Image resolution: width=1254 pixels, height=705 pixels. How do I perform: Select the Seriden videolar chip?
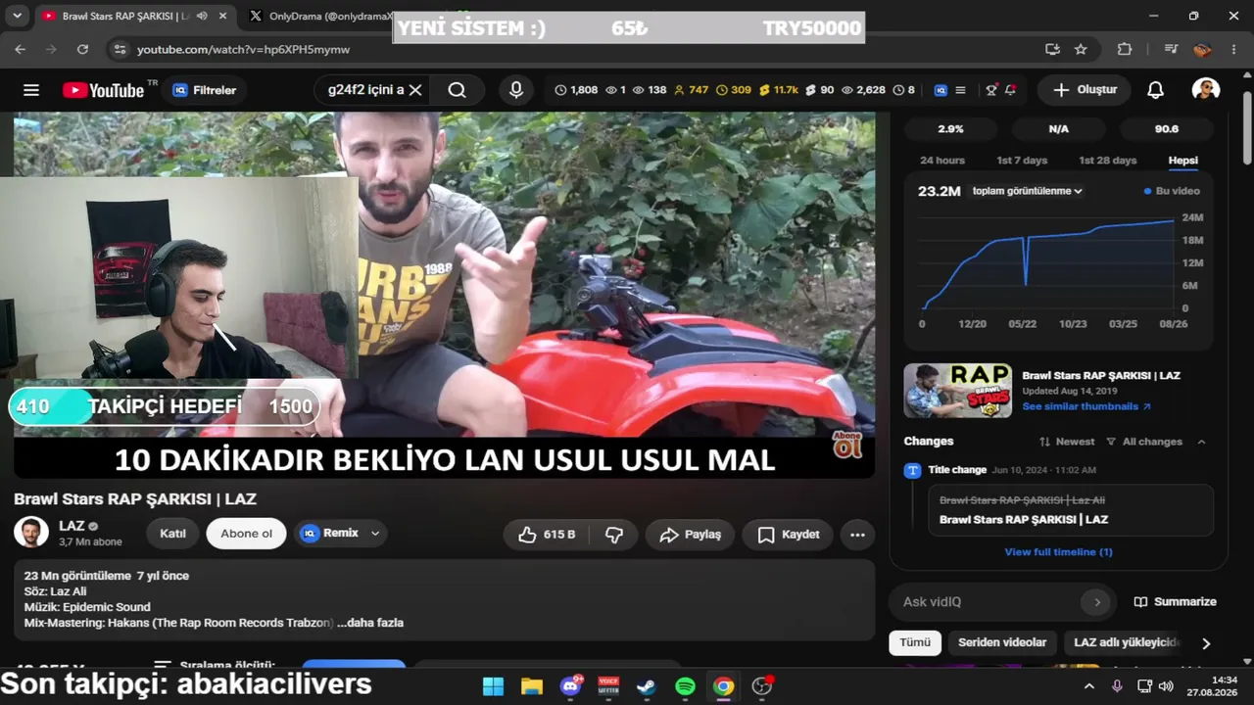pyautogui.click(x=1002, y=642)
